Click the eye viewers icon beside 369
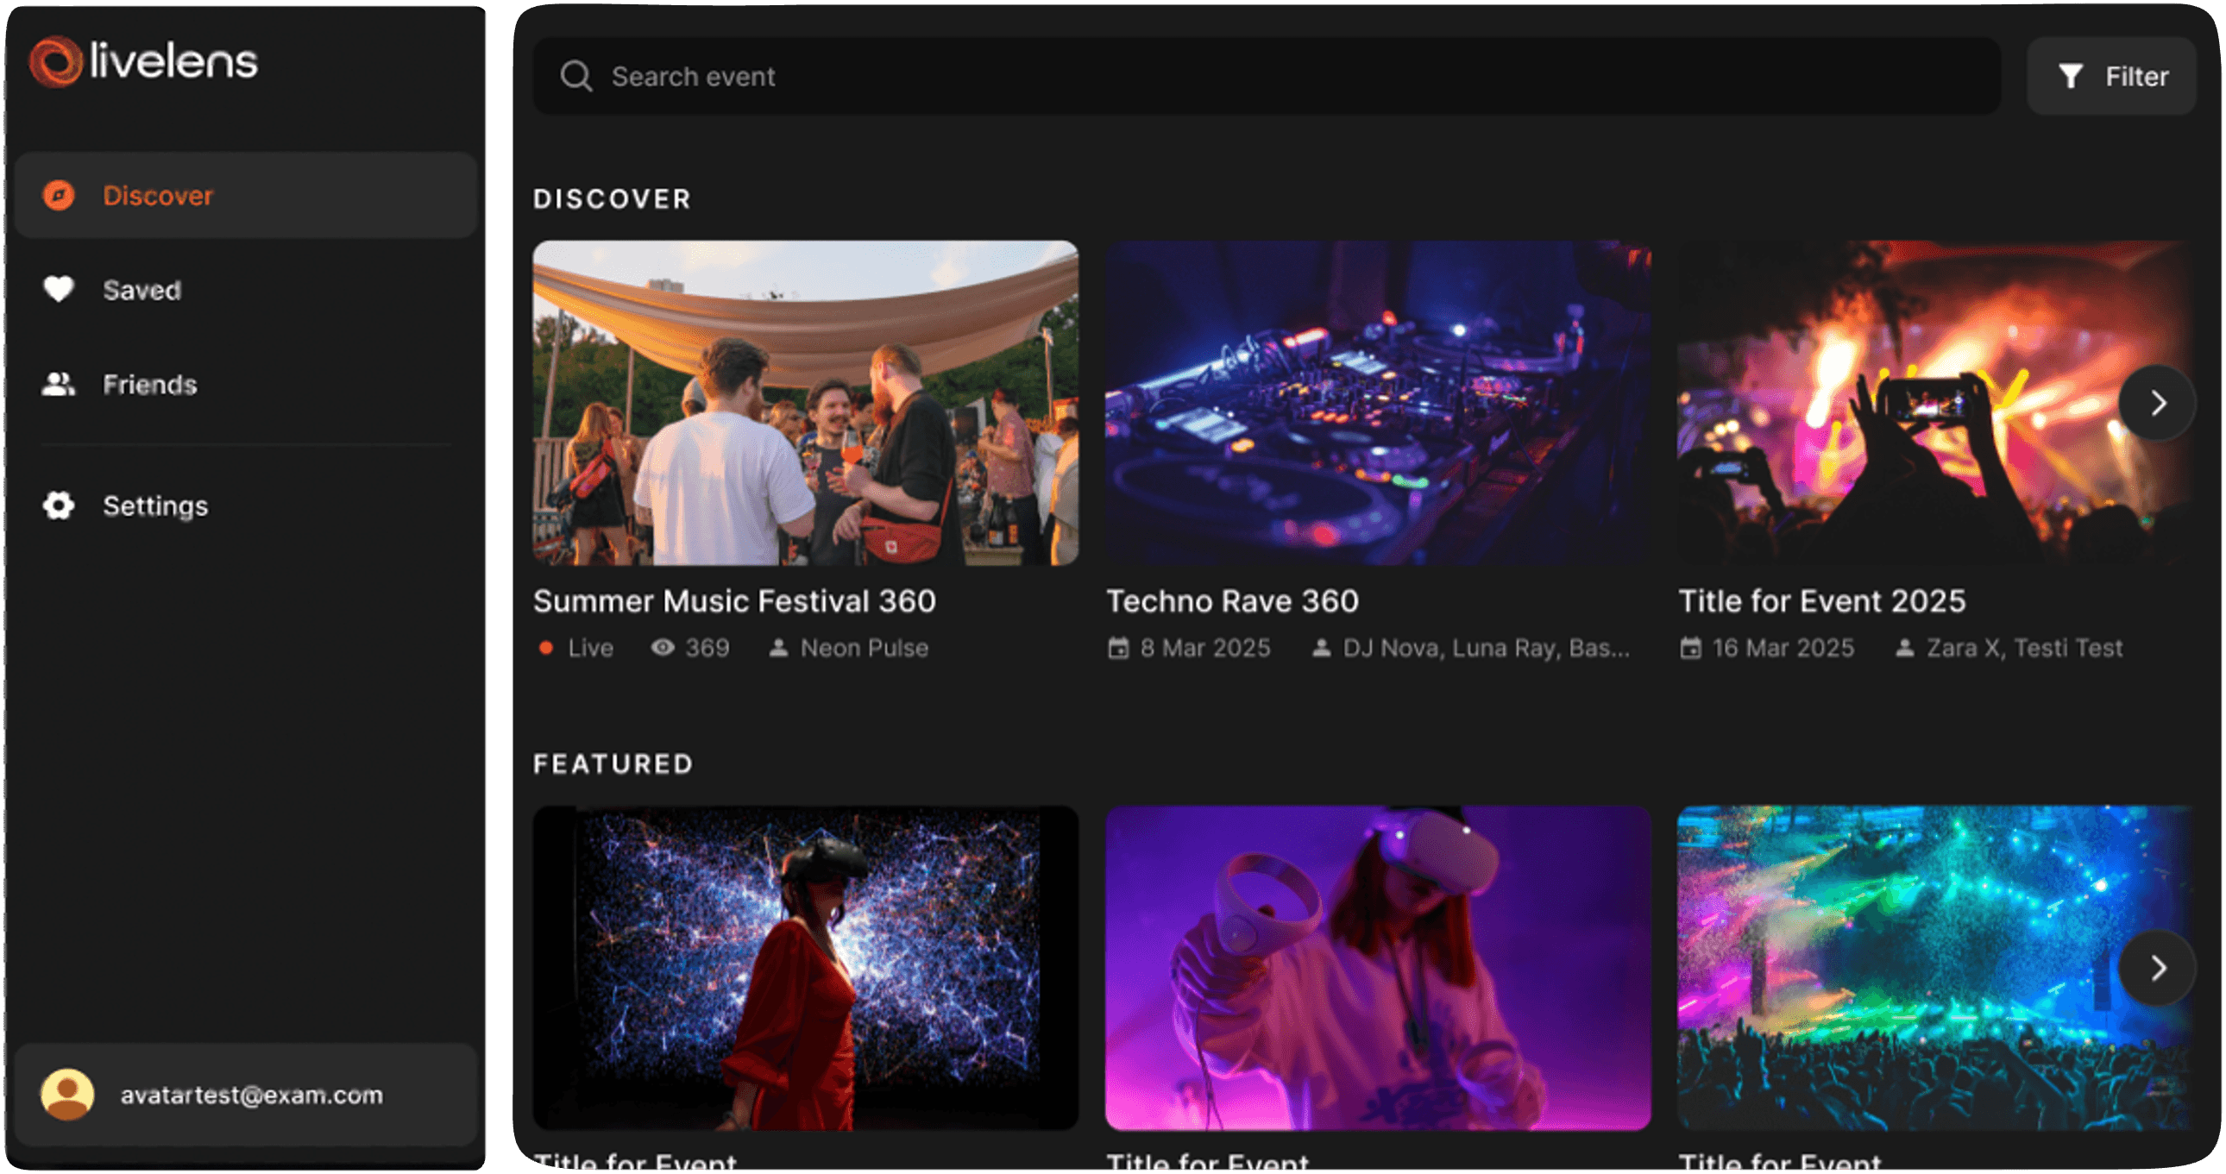This screenshot has width=2226, height=1174. [663, 648]
